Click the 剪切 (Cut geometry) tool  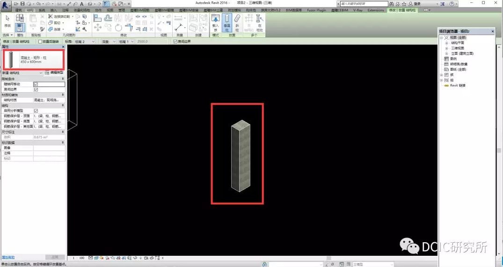tap(57, 23)
